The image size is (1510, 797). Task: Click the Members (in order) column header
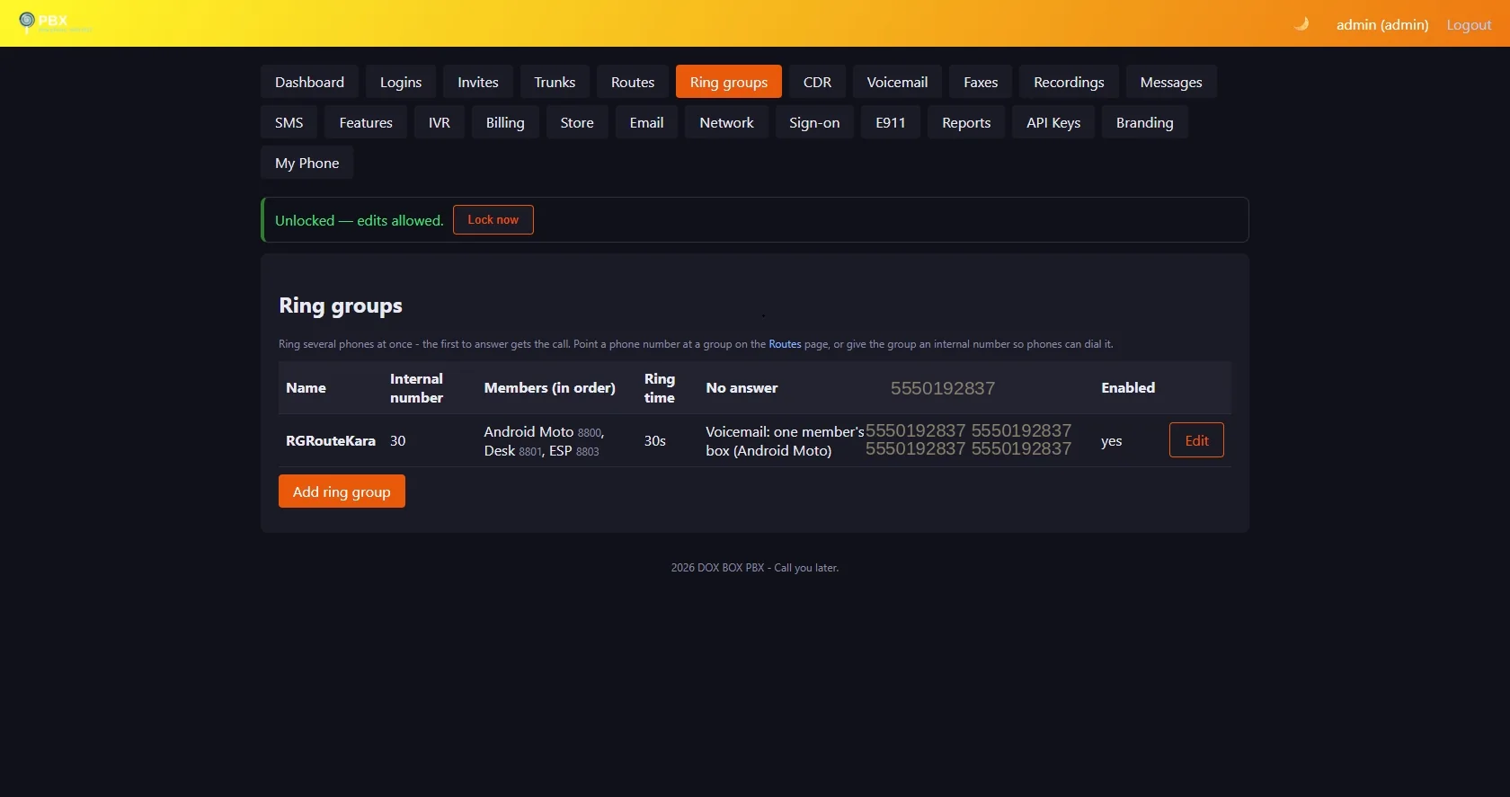549,387
